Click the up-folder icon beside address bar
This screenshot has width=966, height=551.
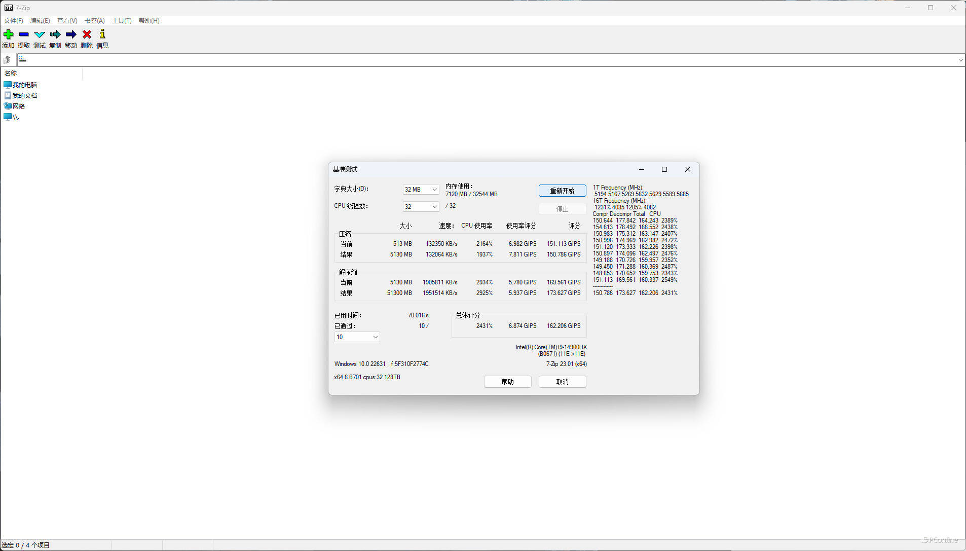click(7, 60)
